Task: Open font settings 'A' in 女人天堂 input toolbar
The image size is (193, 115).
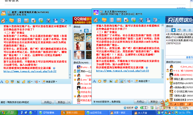Action: 94,81
